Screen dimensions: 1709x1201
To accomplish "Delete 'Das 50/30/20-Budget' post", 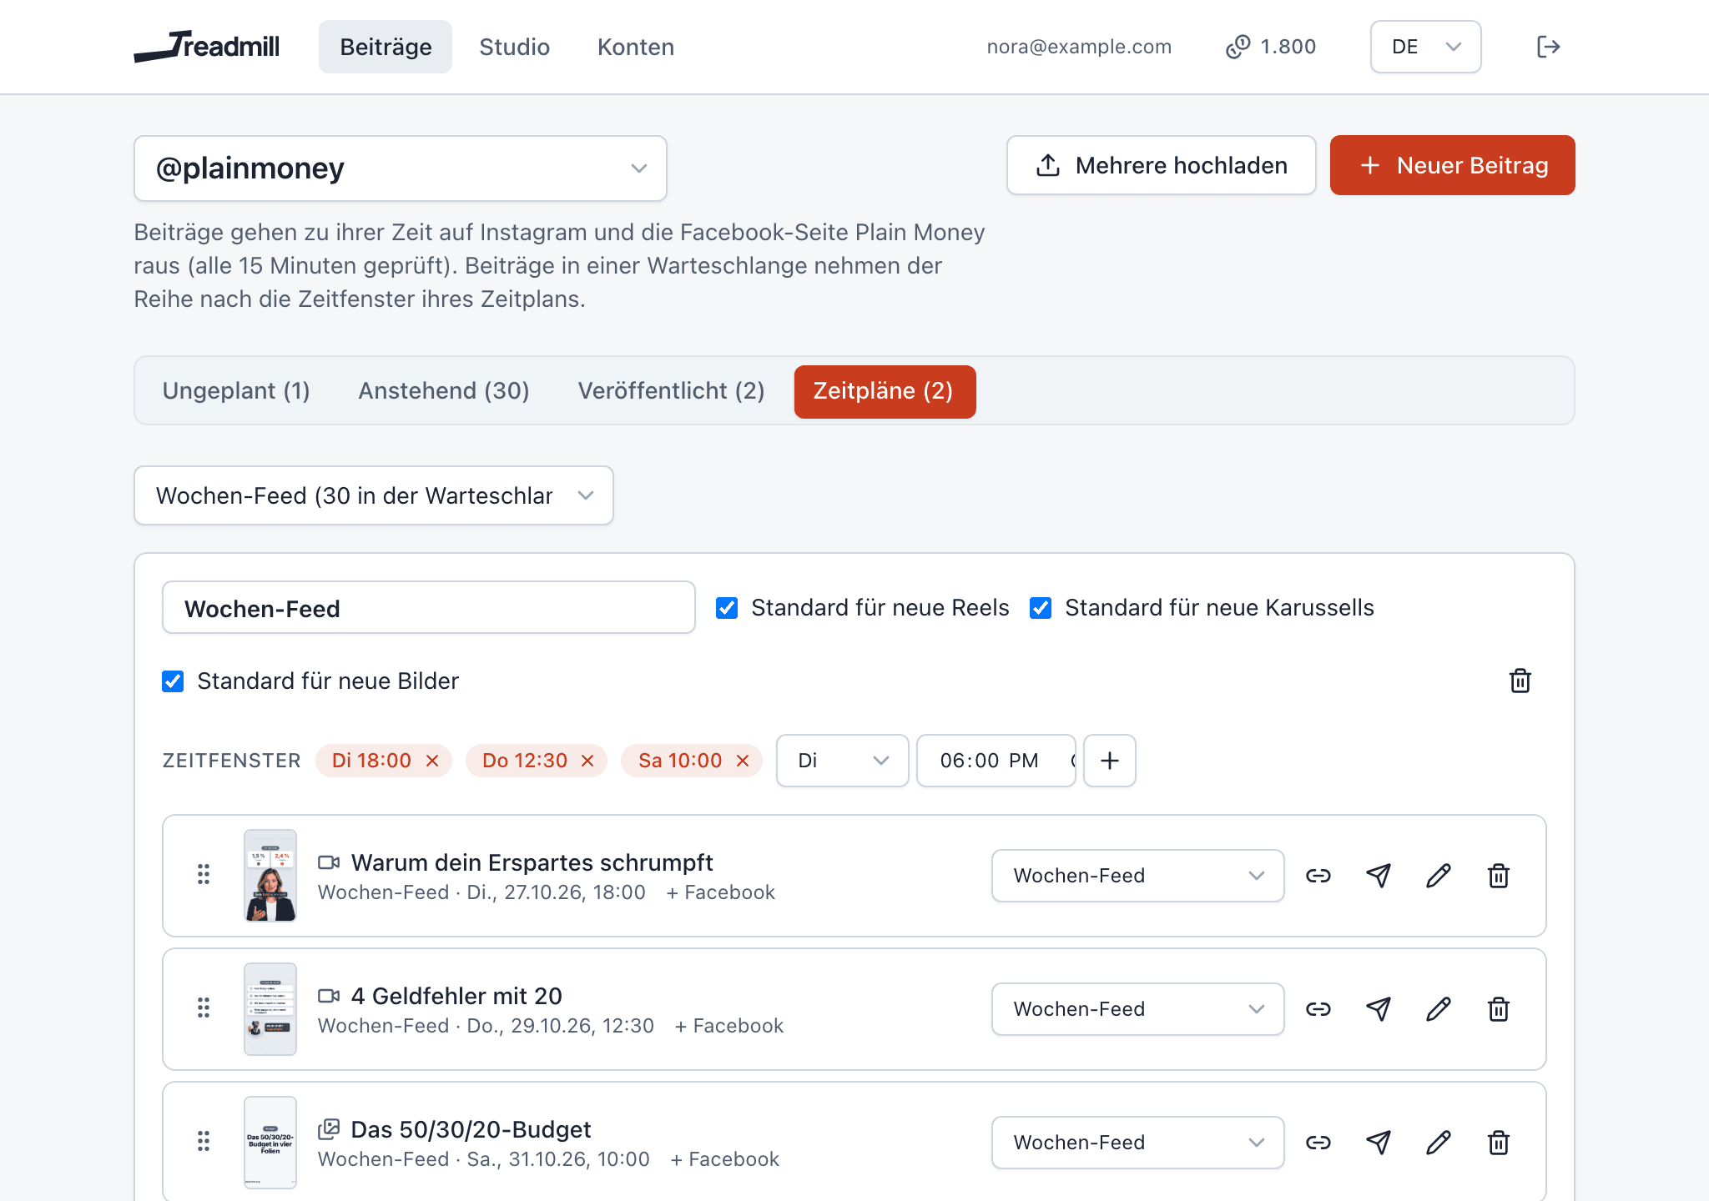I will click(x=1499, y=1143).
